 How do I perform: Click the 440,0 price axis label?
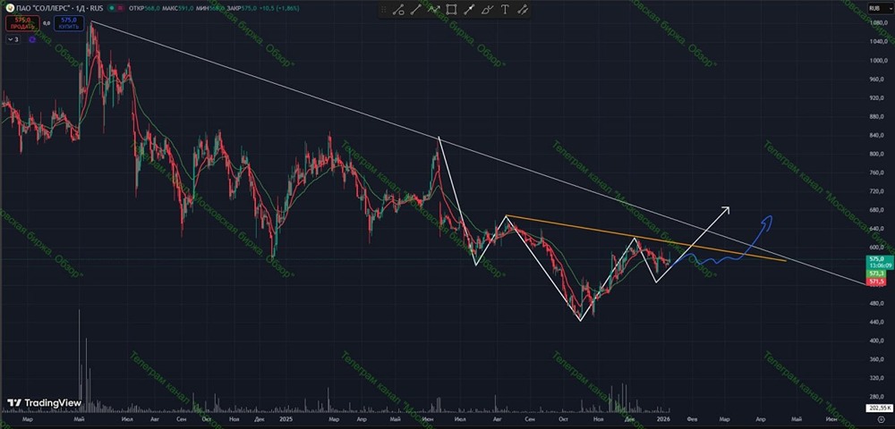[x=875, y=322]
